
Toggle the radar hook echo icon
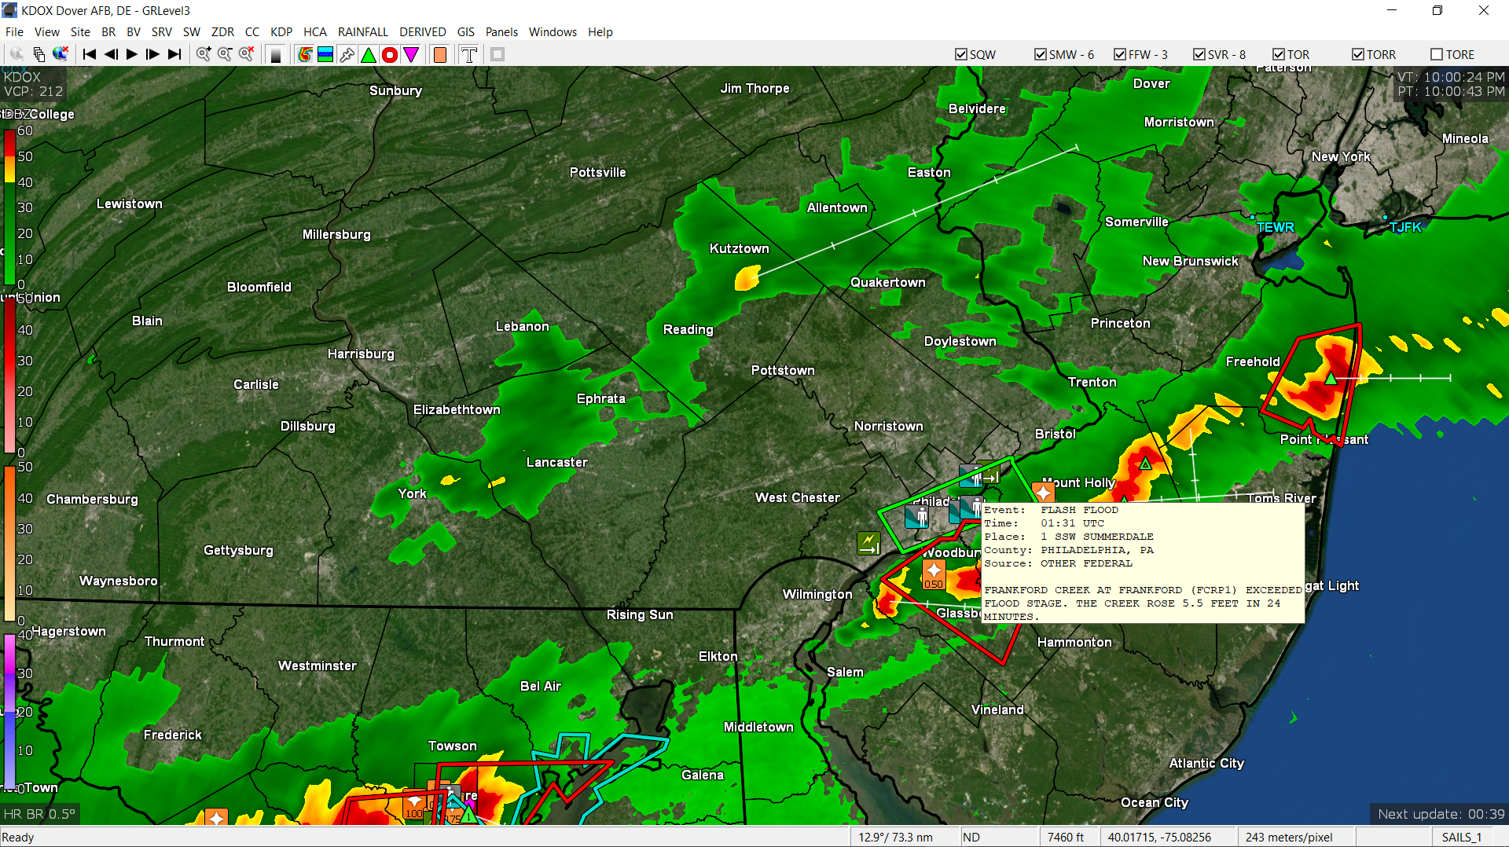pos(305,54)
